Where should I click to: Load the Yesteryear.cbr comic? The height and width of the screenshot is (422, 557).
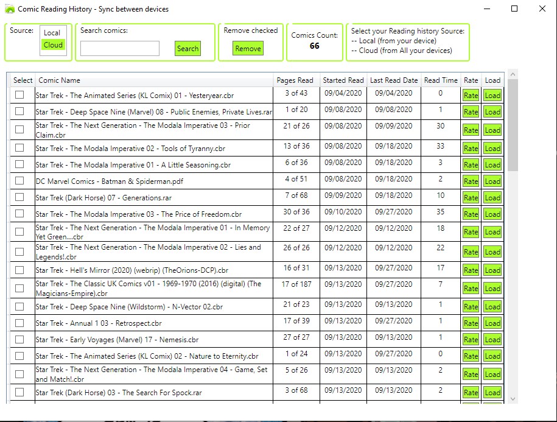[492, 96]
